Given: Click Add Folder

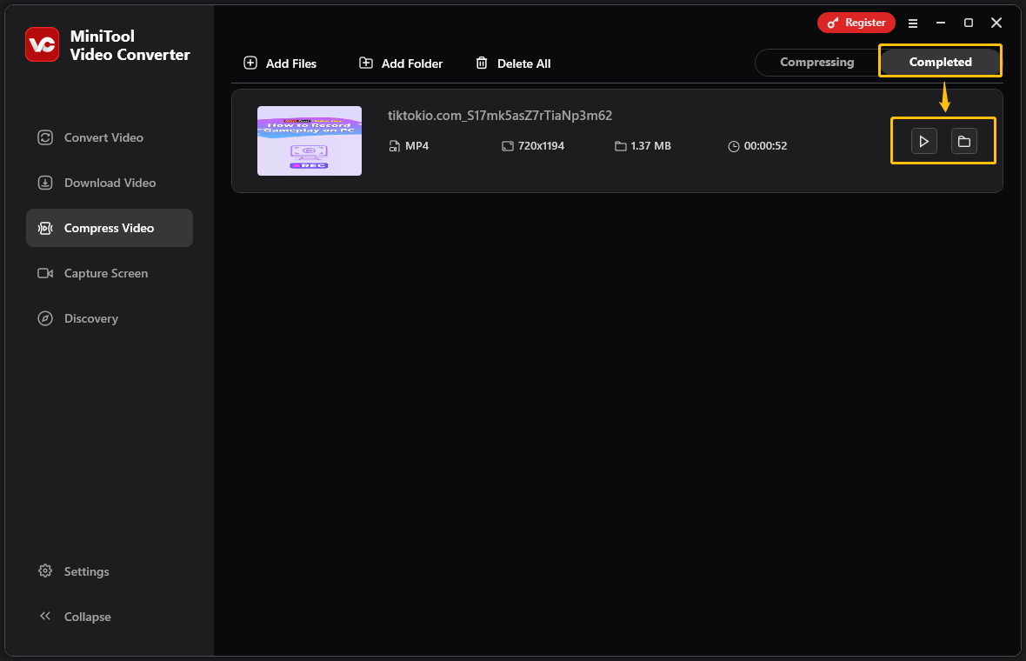Looking at the screenshot, I should [401, 63].
